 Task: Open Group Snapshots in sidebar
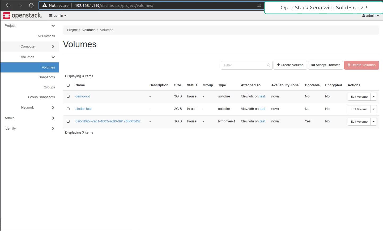coord(41,97)
